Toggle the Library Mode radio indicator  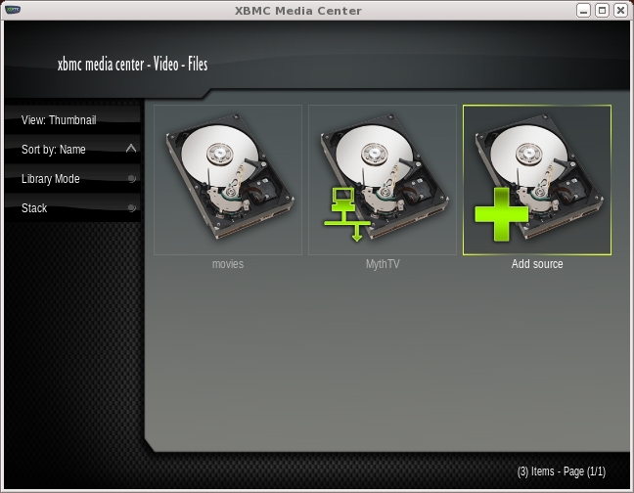tap(131, 179)
